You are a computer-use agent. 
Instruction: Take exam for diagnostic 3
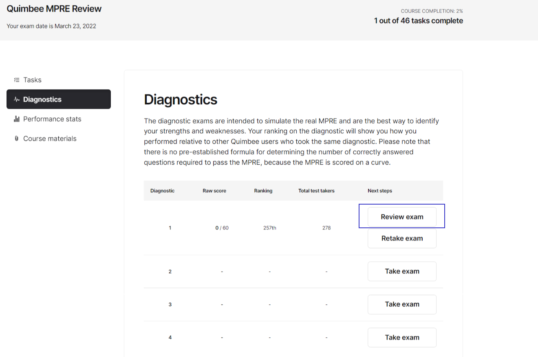402,304
